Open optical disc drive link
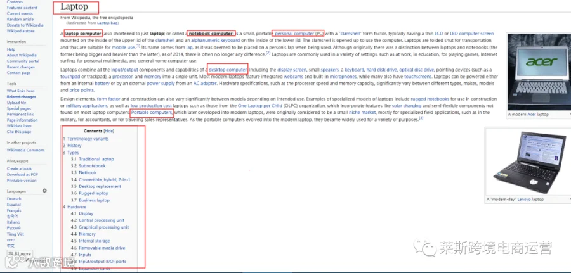This screenshot has height=273, width=571. pyautogui.click(x=417, y=70)
